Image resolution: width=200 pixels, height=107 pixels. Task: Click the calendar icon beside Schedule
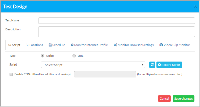point(50,45)
